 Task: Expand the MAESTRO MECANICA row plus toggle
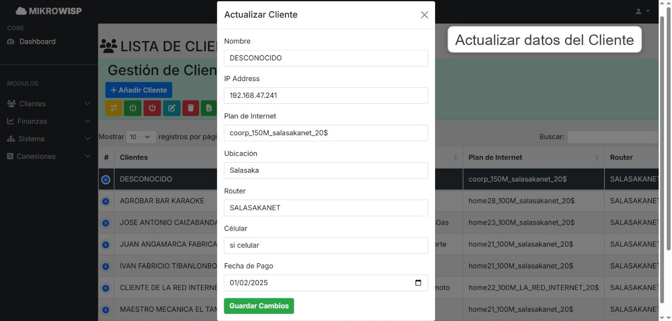click(x=106, y=310)
